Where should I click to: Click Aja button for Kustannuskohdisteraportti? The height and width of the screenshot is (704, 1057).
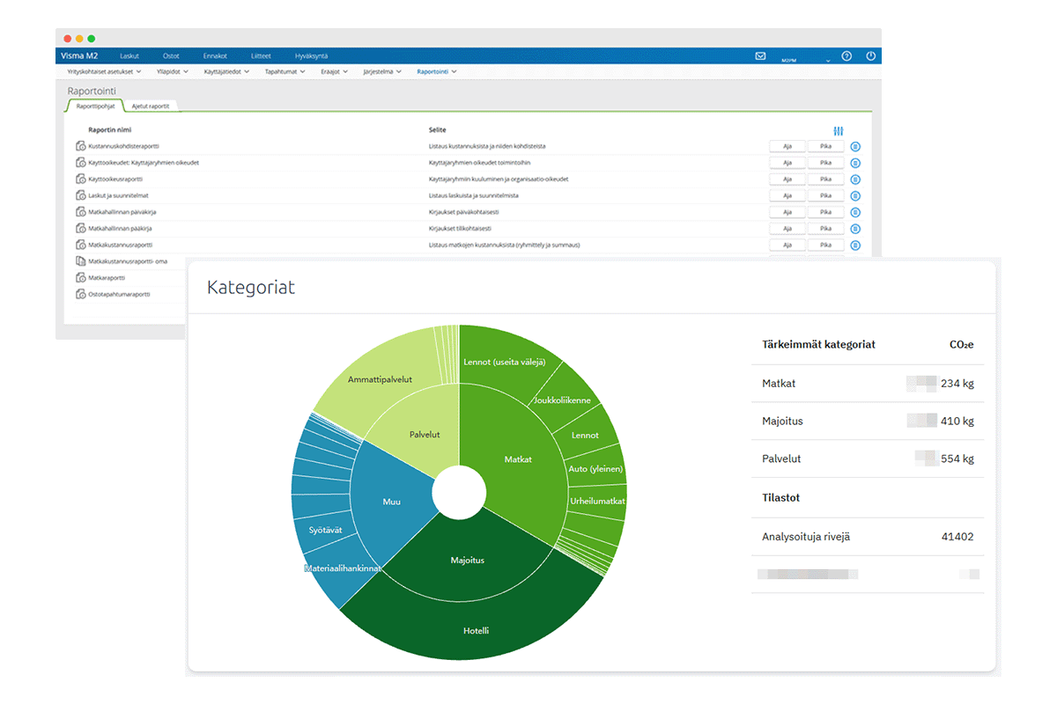pos(787,146)
